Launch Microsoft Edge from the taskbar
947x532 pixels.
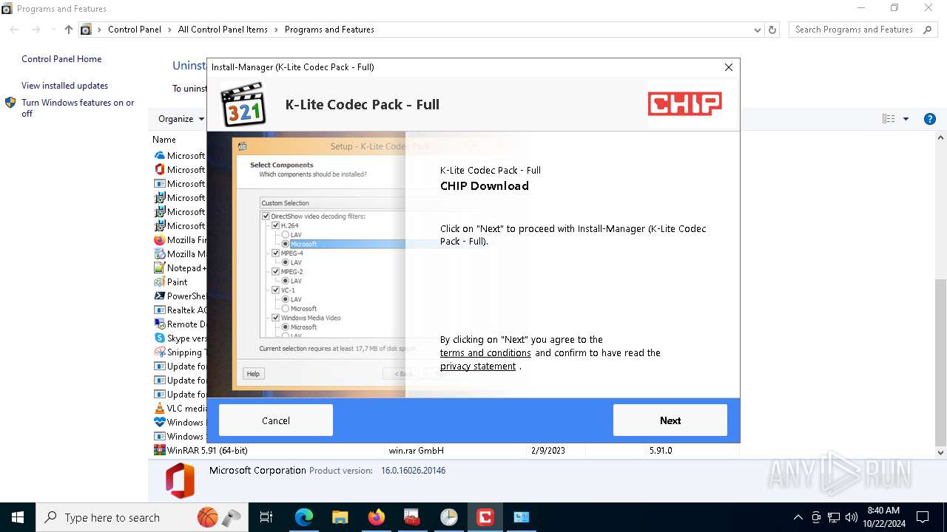pos(304,517)
